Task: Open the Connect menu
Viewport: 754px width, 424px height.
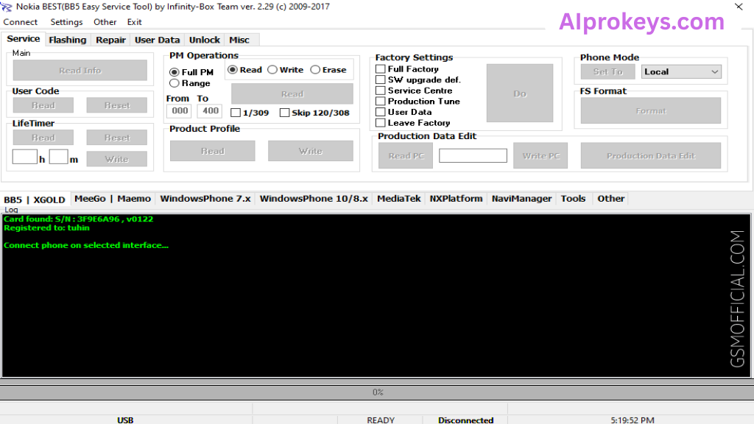Action: coord(20,22)
